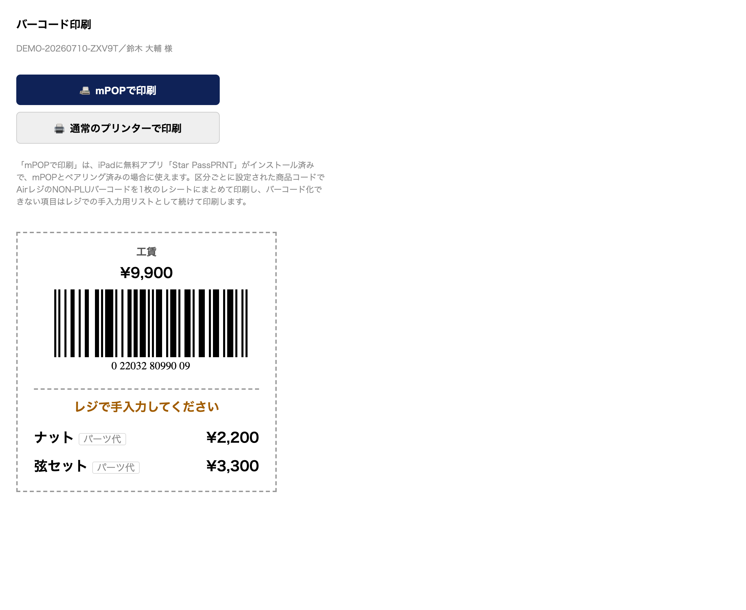
Task: Click the 工賃 label above the price
Action: (x=146, y=251)
